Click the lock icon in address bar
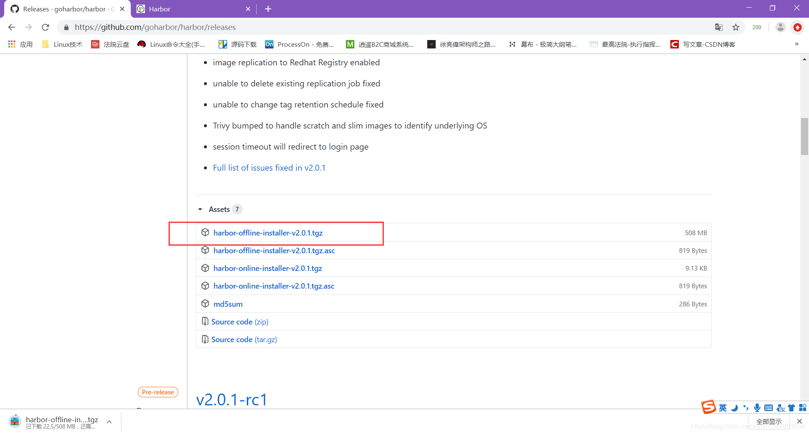The image size is (809, 434). 66,27
